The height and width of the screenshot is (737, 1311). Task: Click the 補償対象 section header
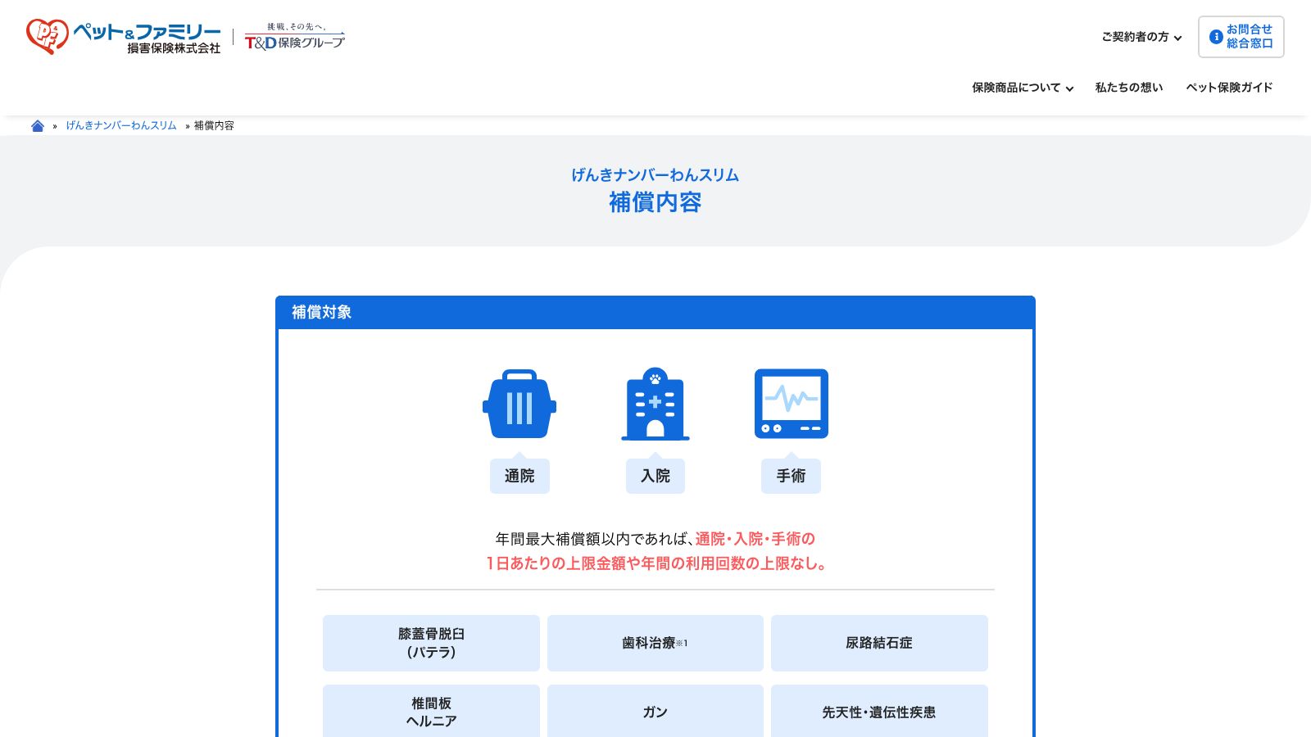pos(655,312)
